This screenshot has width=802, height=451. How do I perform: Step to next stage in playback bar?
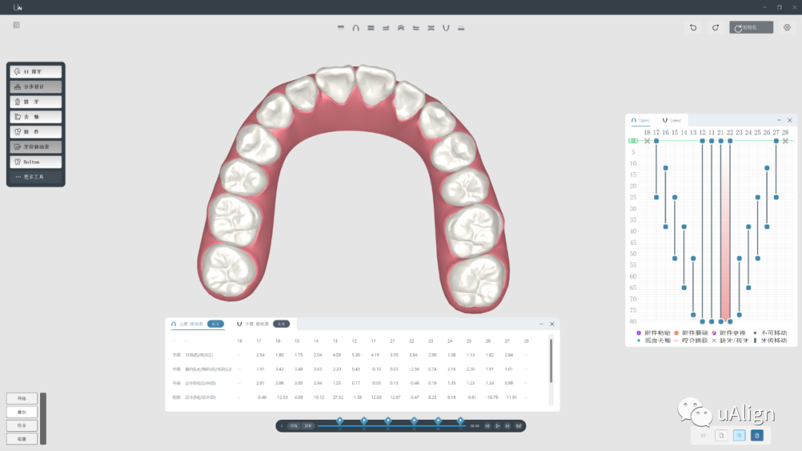click(507, 426)
